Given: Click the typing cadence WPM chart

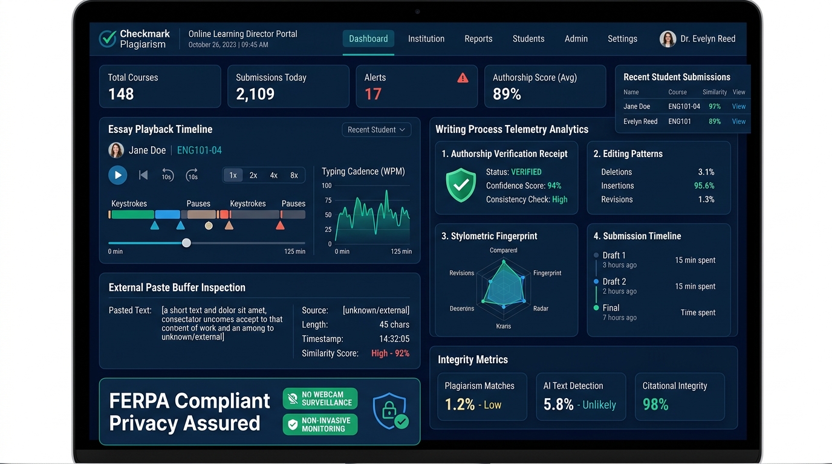Looking at the screenshot, I should click(373, 214).
